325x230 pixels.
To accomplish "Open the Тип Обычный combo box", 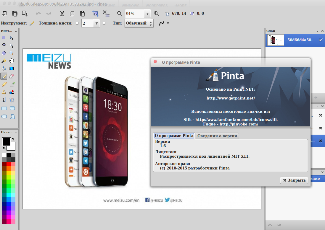I will pyautogui.click(x=139, y=23).
